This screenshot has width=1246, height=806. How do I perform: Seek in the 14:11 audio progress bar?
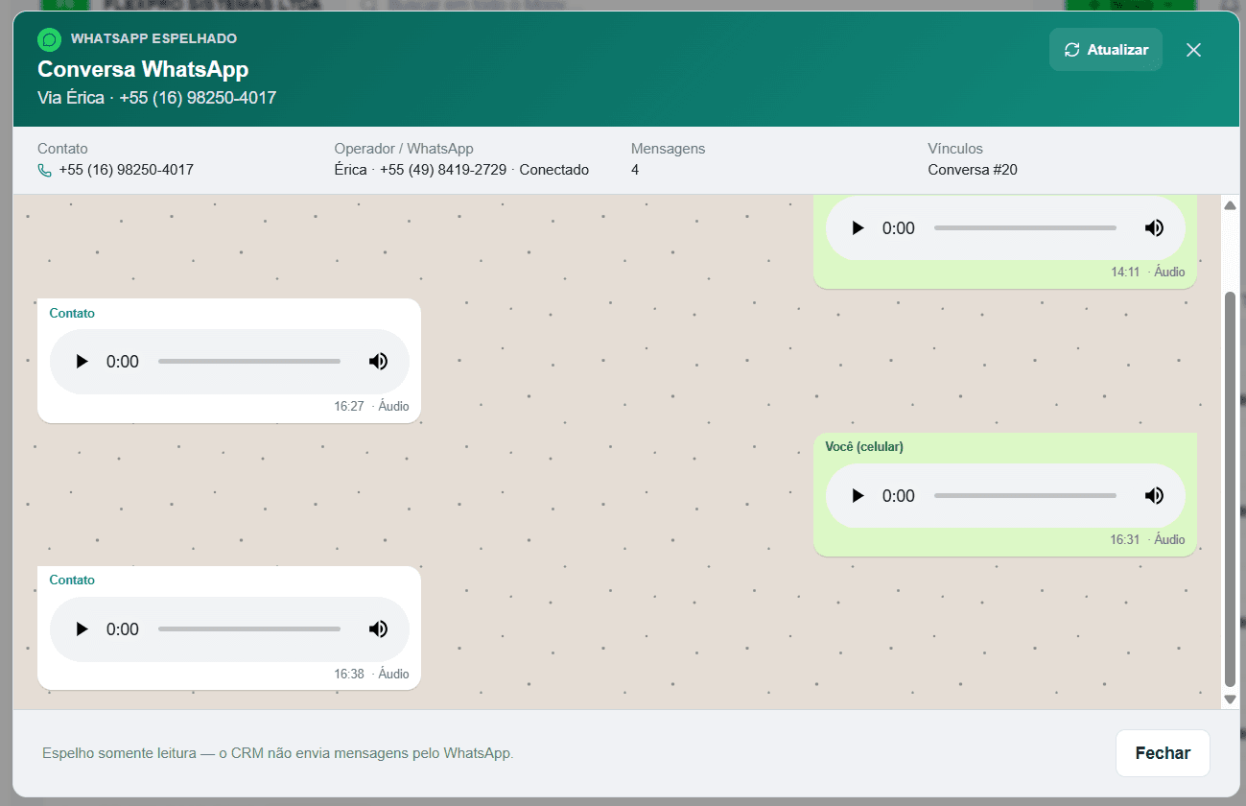pyautogui.click(x=1025, y=228)
